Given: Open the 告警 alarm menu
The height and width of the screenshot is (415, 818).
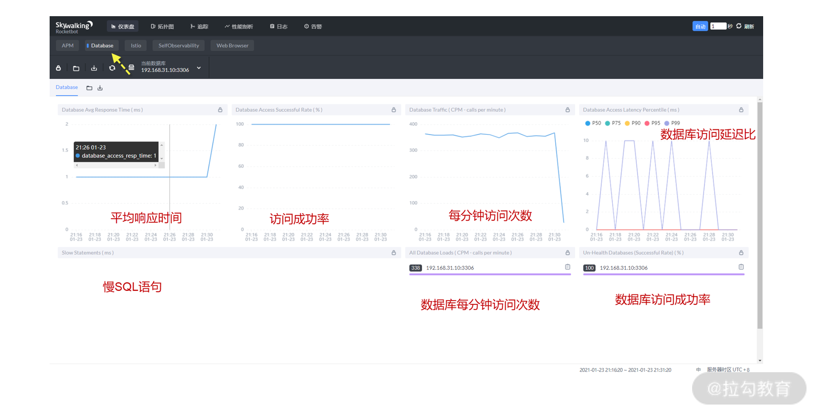Looking at the screenshot, I should [x=313, y=27].
